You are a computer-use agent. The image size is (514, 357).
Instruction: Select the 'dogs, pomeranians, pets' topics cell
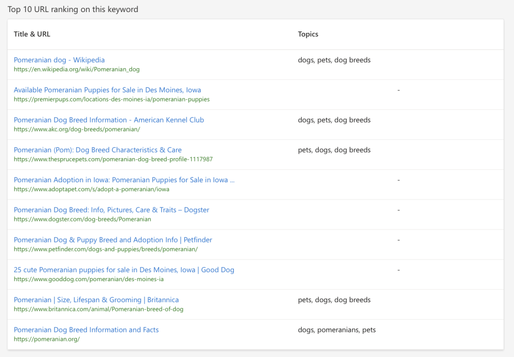click(x=336, y=330)
